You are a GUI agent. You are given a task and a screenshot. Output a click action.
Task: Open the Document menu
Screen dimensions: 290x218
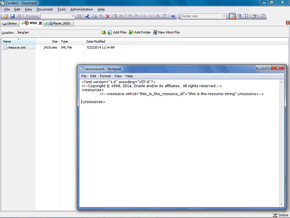[44, 9]
